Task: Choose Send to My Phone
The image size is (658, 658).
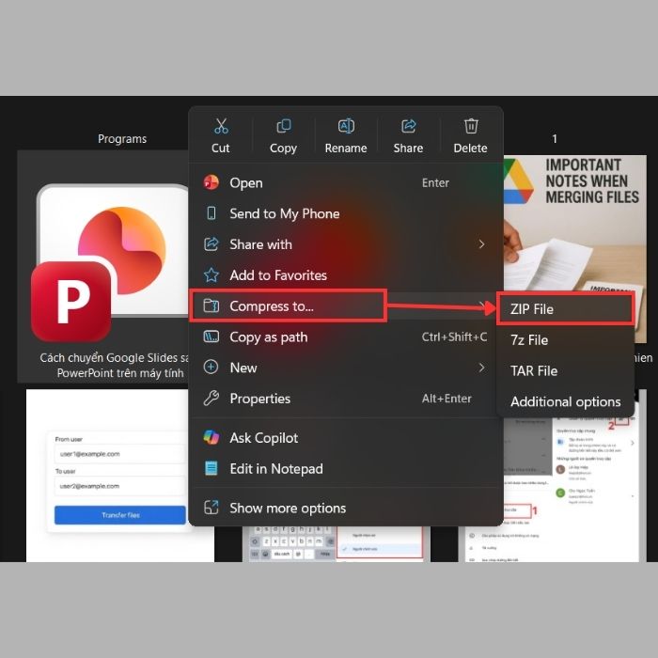Action: [x=346, y=213]
